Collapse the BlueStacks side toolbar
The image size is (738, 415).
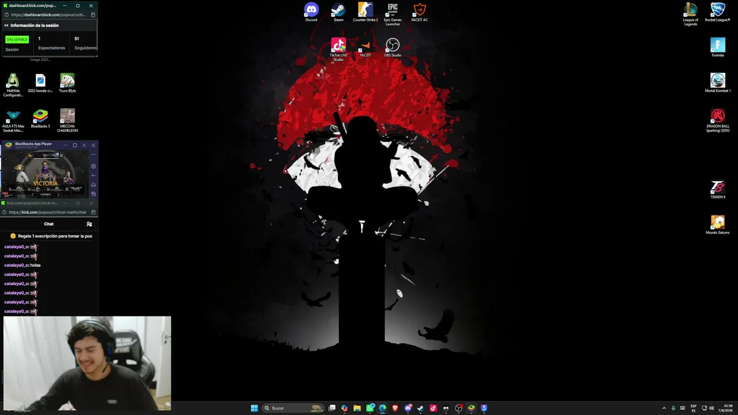pos(93,145)
